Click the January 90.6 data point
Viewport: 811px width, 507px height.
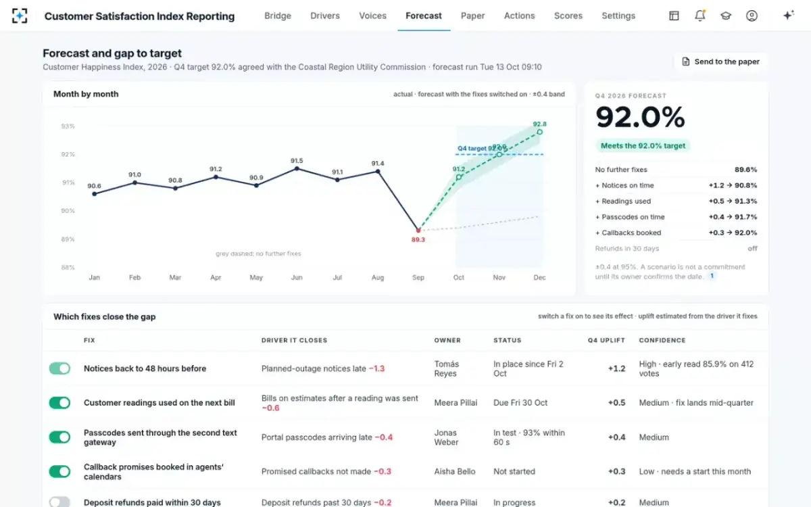click(x=94, y=194)
